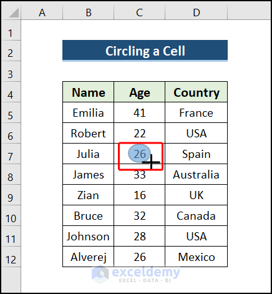Select row 12 header
The height and width of the screenshot is (294, 272).
coord(11,257)
